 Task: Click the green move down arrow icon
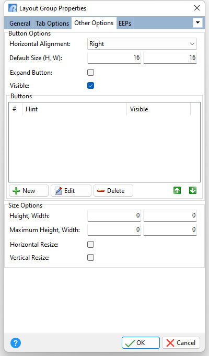(x=193, y=190)
